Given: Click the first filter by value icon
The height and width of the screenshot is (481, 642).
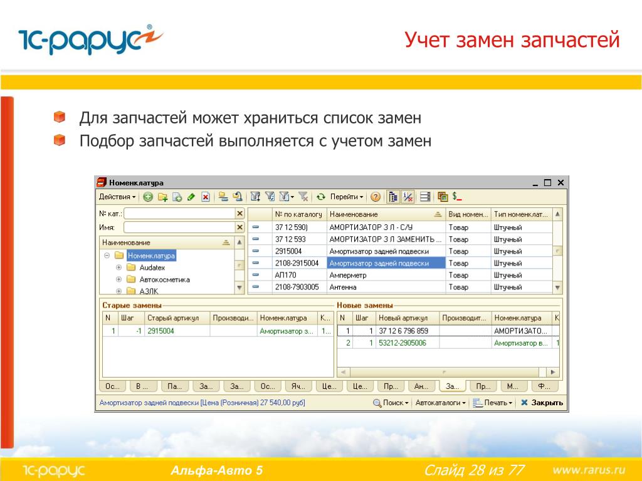Looking at the screenshot, I should [255, 197].
